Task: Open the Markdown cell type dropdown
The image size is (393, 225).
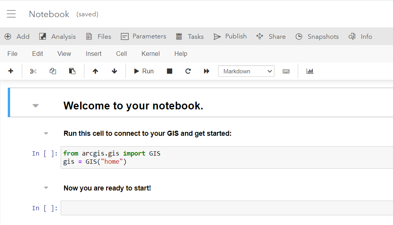Action: coord(246,71)
